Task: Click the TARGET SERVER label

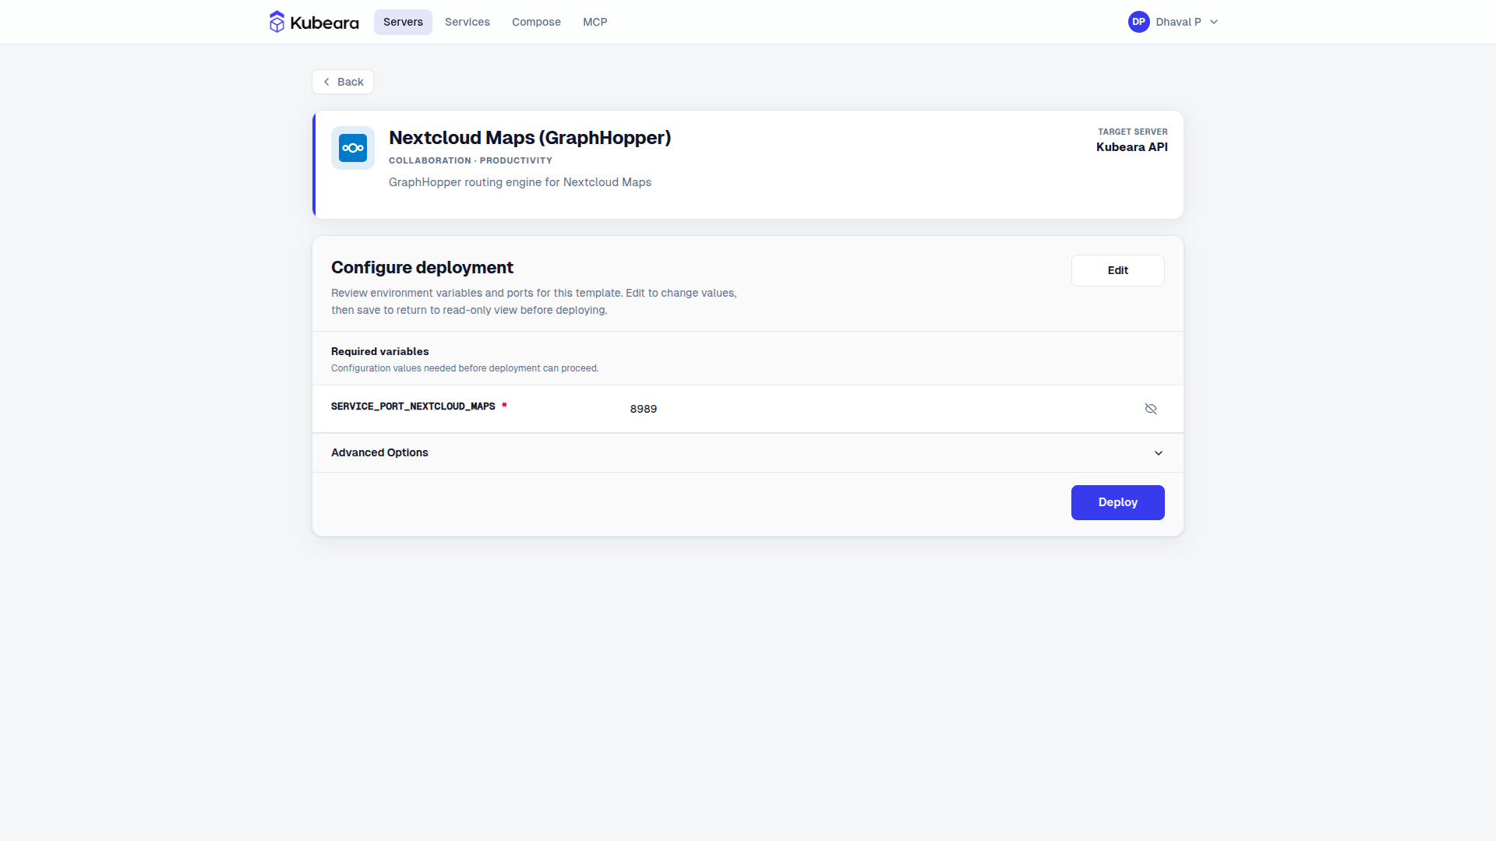Action: [1133, 132]
